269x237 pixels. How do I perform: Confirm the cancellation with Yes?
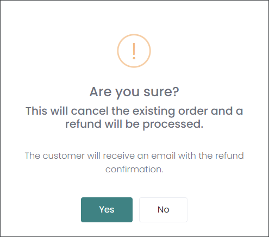tap(107, 210)
